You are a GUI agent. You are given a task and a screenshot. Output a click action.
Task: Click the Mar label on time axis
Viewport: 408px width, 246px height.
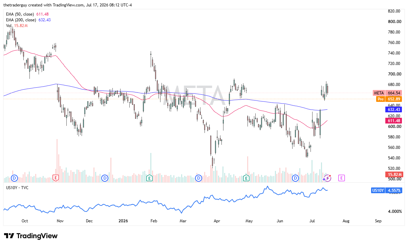pos(183,221)
